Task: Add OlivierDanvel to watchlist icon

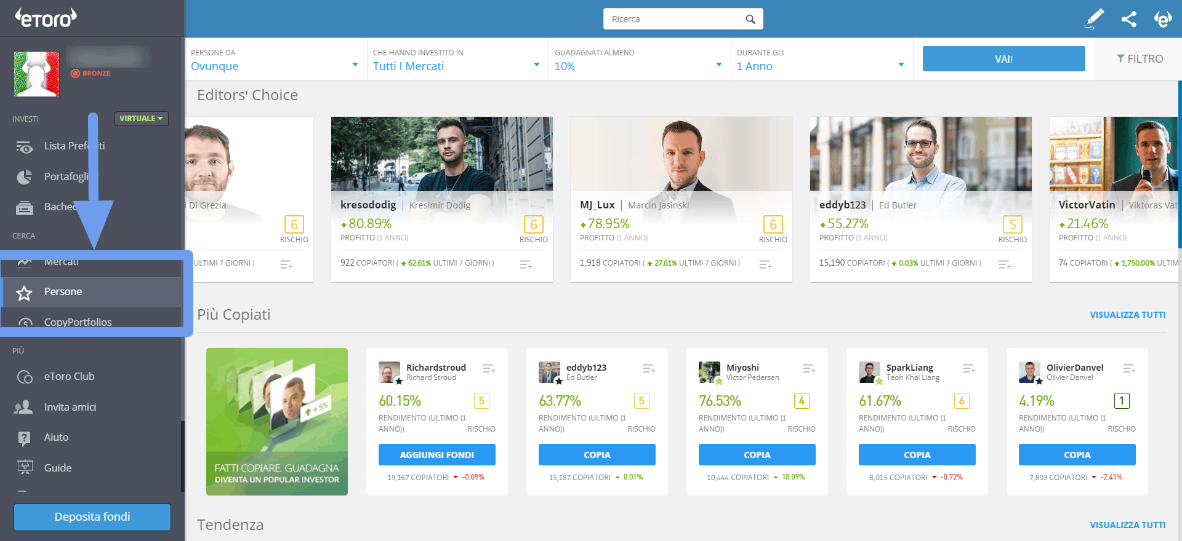Action: coord(1129,368)
